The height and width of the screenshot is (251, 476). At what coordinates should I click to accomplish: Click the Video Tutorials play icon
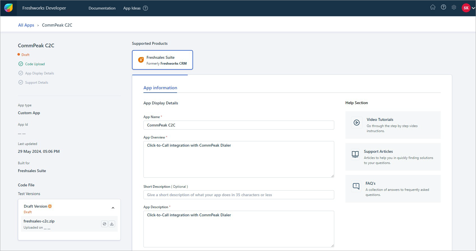(357, 123)
